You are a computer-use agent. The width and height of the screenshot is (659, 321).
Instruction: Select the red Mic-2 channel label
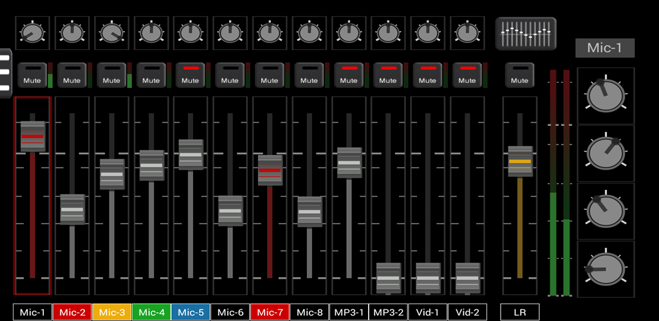coord(72,312)
